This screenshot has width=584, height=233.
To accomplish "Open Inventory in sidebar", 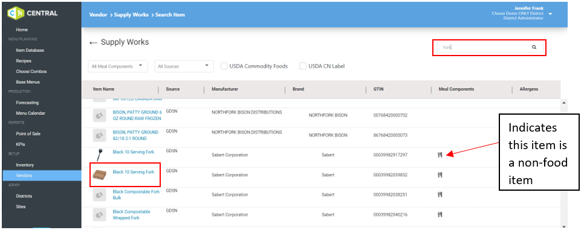I will [25, 165].
